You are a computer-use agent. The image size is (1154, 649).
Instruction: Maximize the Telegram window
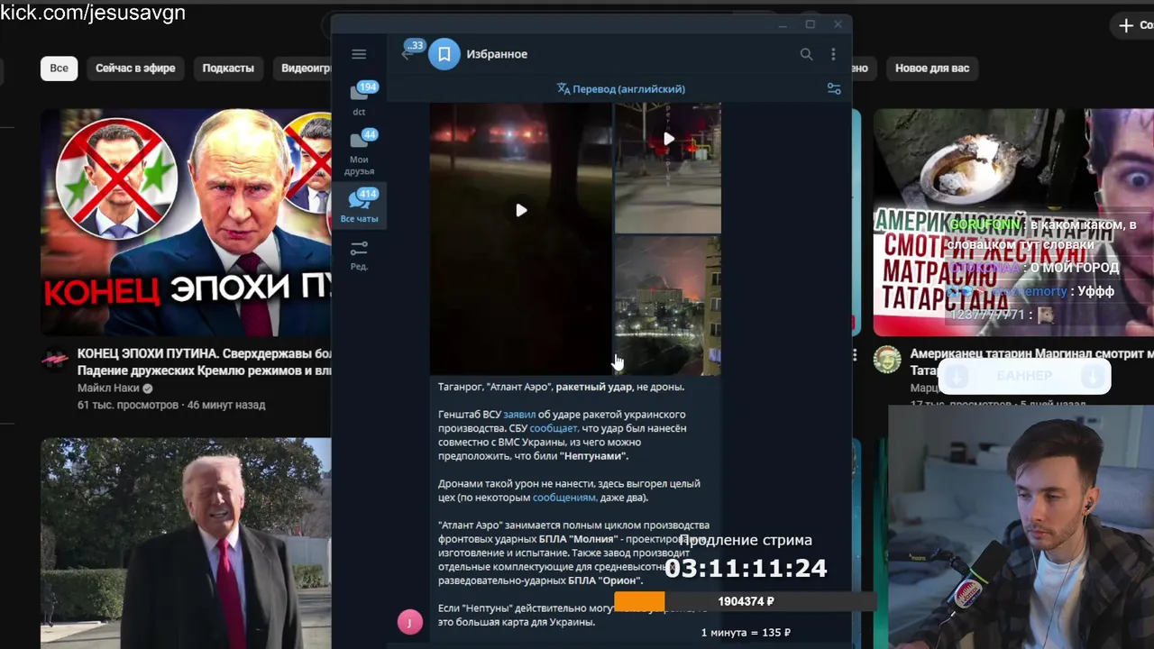pyautogui.click(x=810, y=24)
